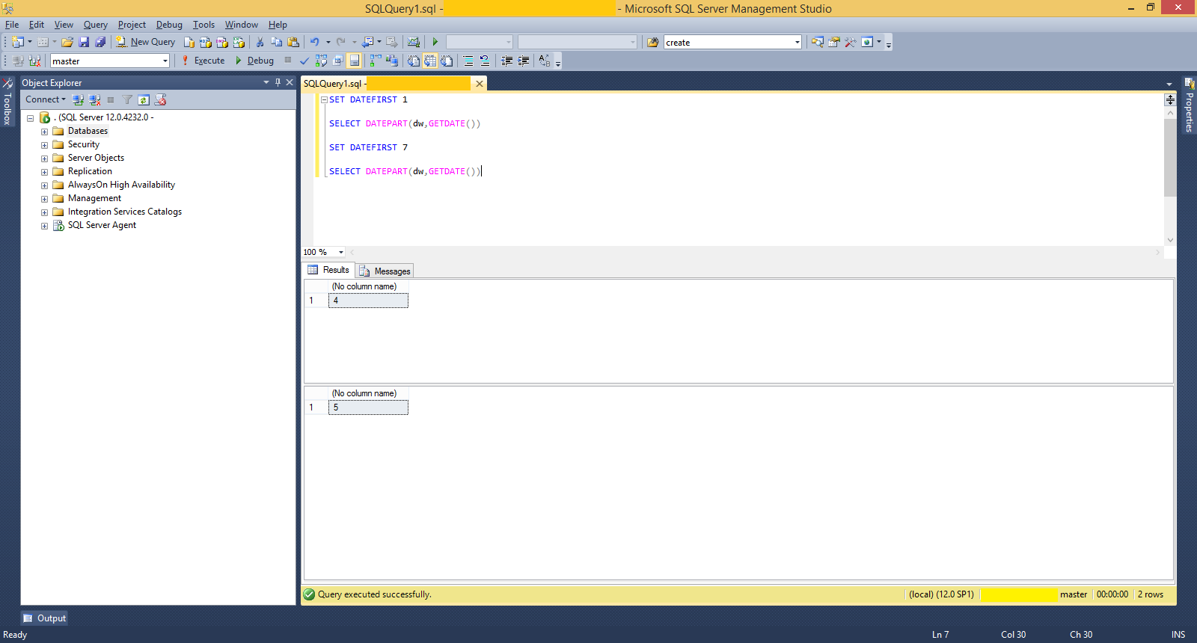Open the 100 % zoom dropdown
The width and height of the screenshot is (1197, 643).
click(341, 252)
